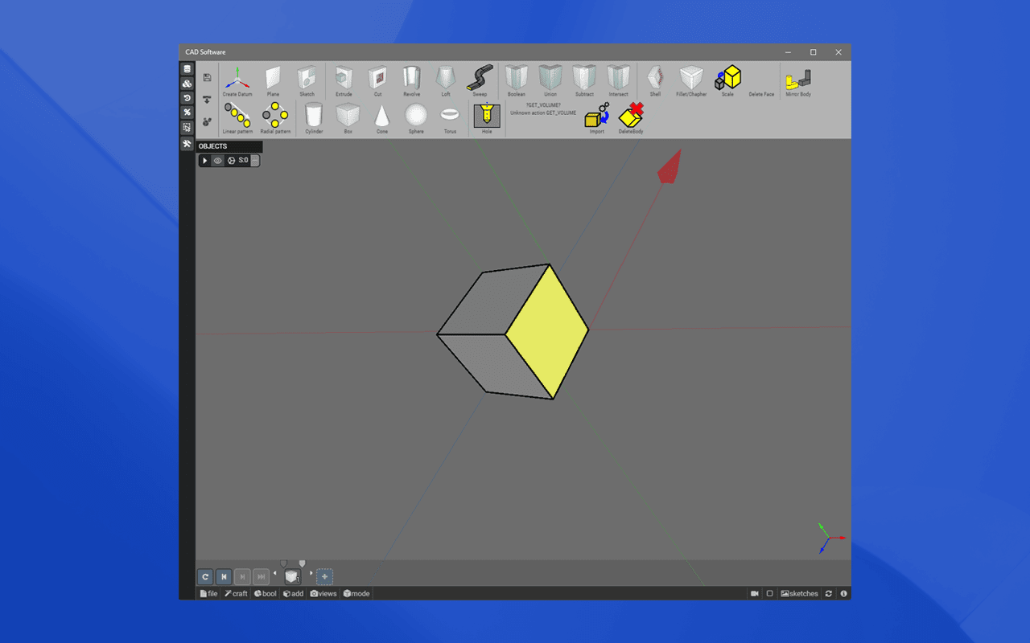Click the rebuild history refresh button
The height and width of the screenshot is (643, 1030).
(x=205, y=576)
